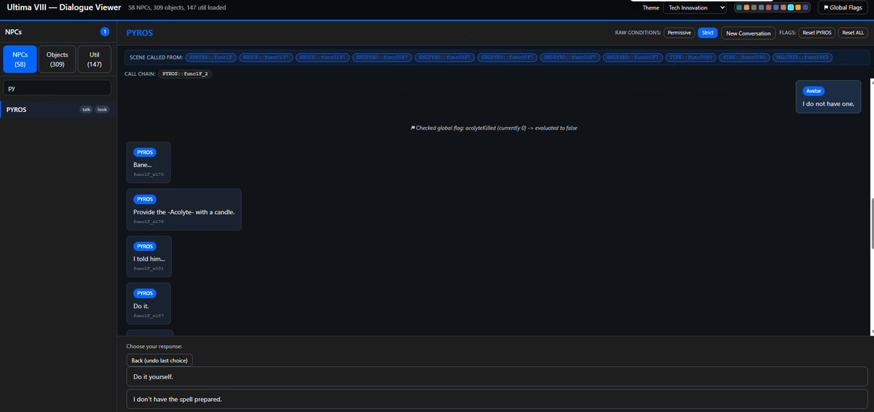The height and width of the screenshot is (412, 874).
Task: Click the func1F_n181 node label
Action: pos(149,269)
